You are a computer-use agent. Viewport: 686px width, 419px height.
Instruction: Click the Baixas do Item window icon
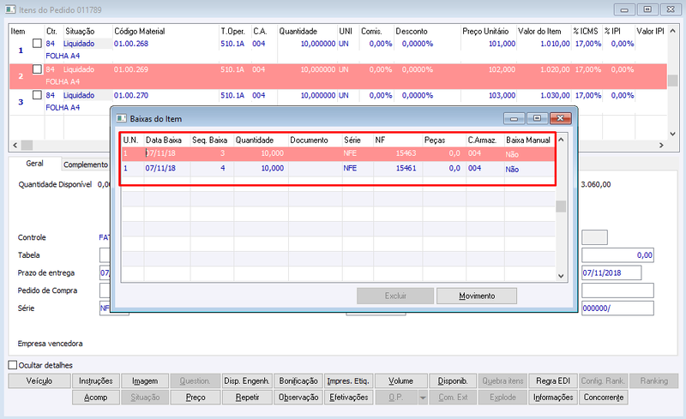click(121, 118)
